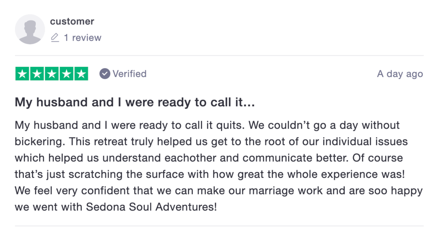This screenshot has height=229, width=436.
Task: Click the fifth green rating star
Action: [81, 74]
